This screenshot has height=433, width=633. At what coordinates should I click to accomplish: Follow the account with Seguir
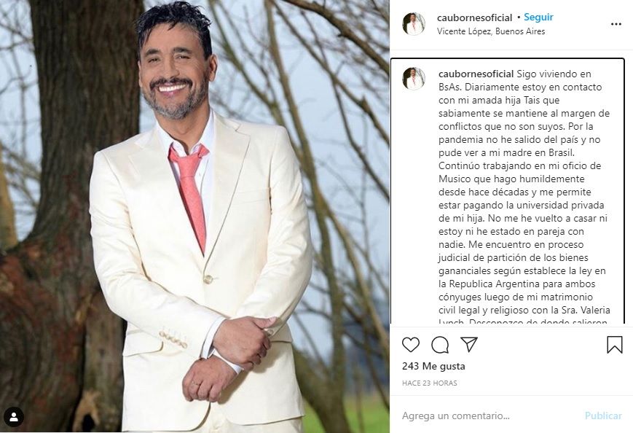click(x=538, y=17)
